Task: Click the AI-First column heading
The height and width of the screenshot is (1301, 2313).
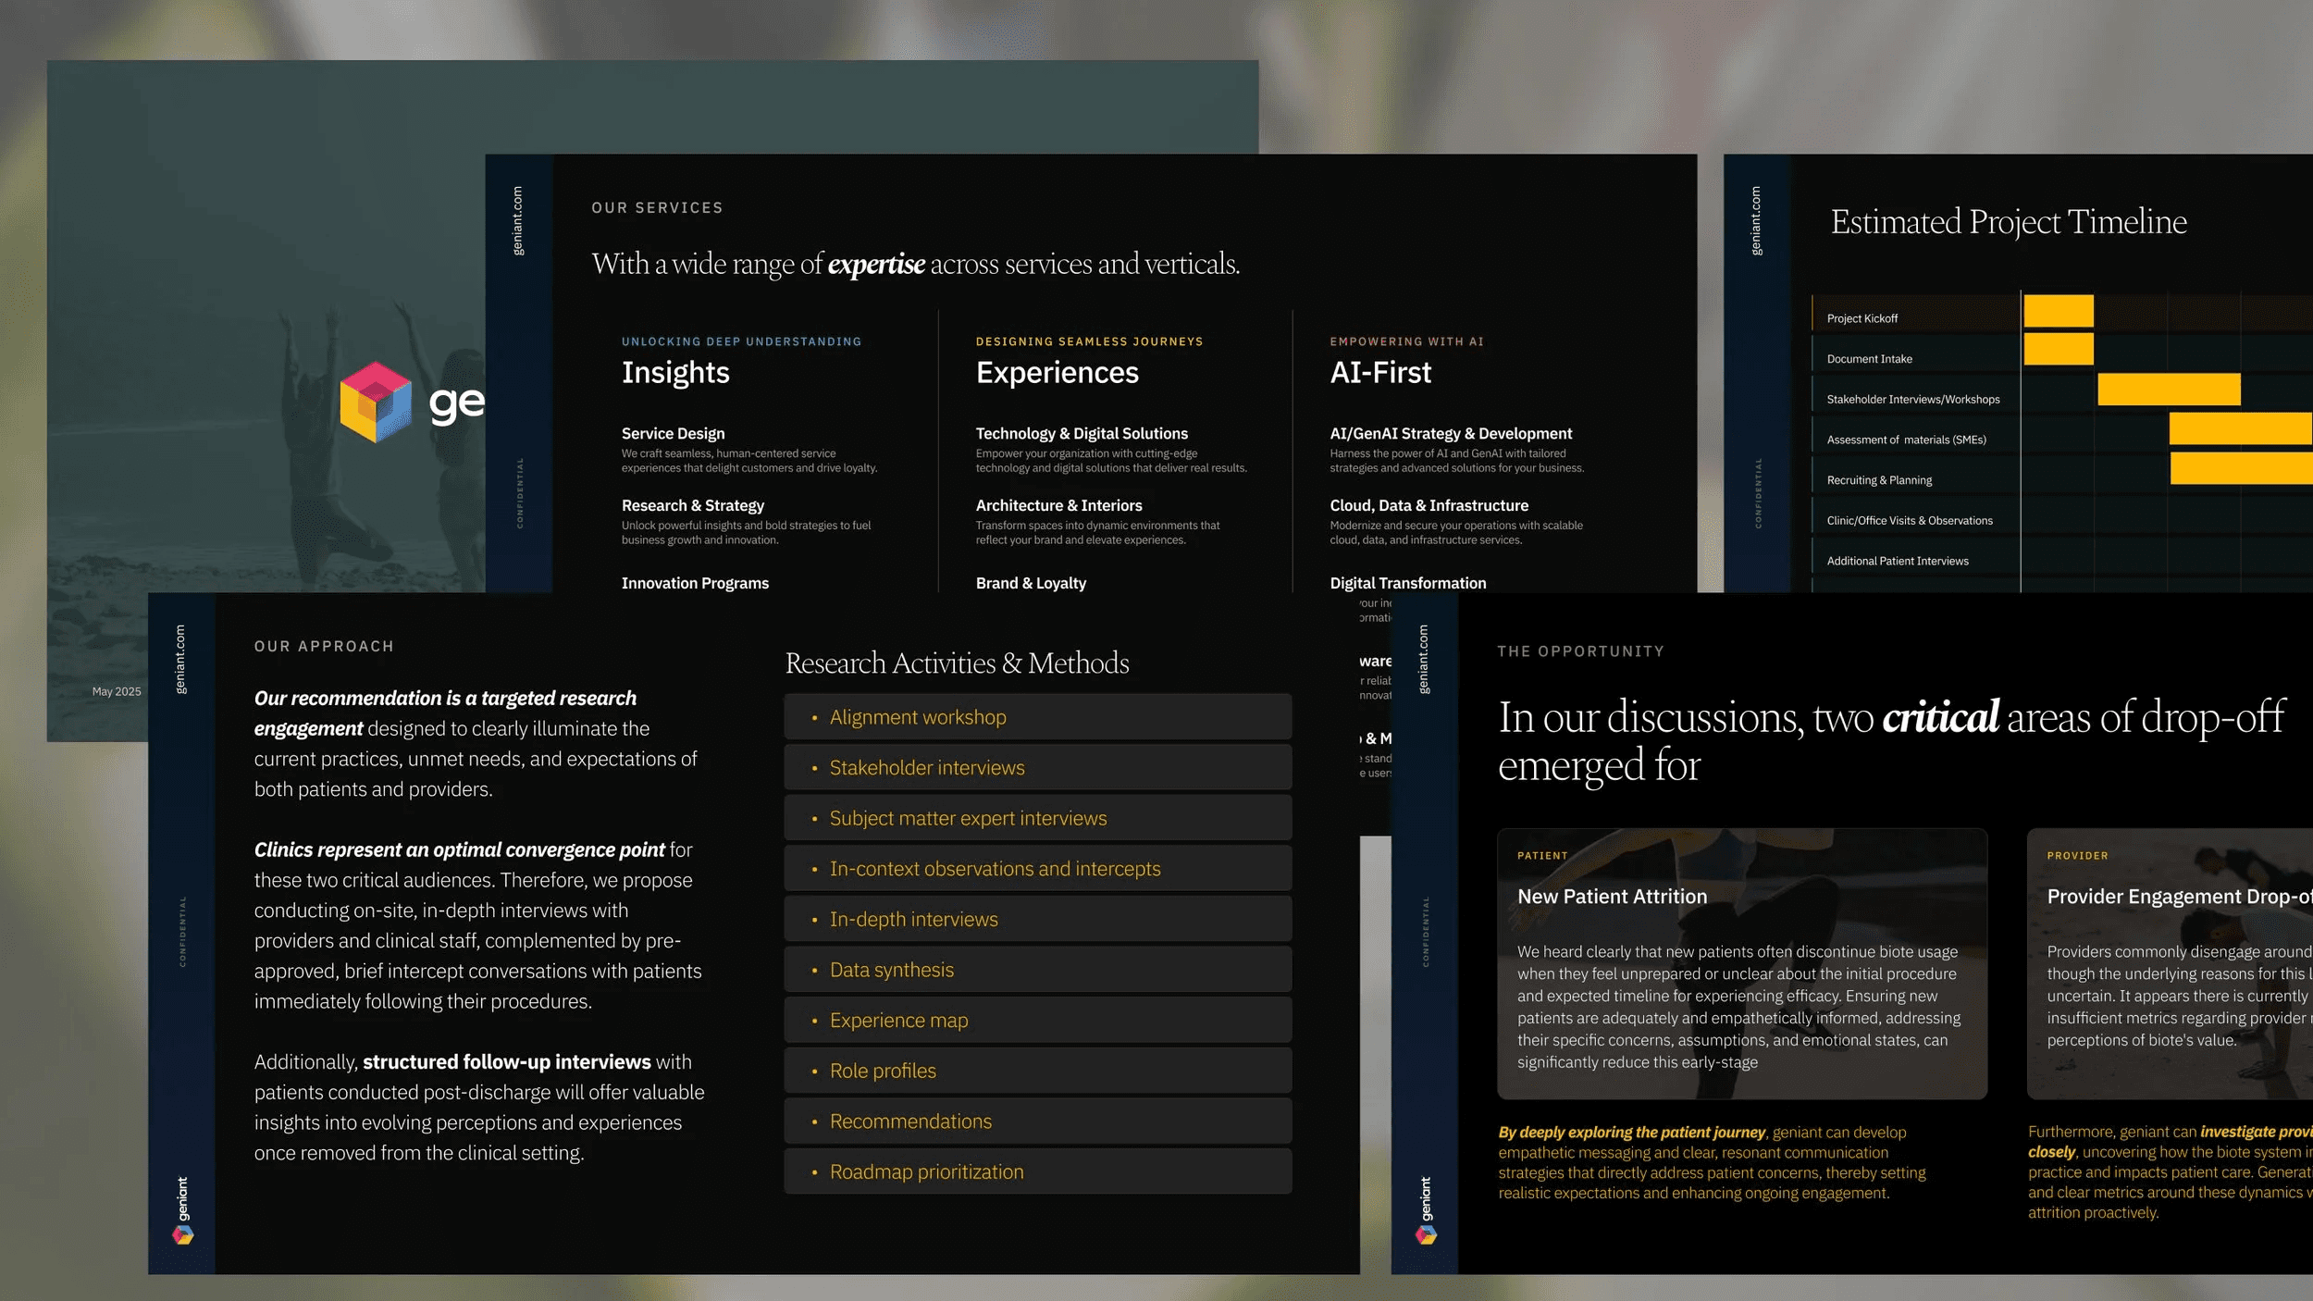Action: pyautogui.click(x=1379, y=372)
